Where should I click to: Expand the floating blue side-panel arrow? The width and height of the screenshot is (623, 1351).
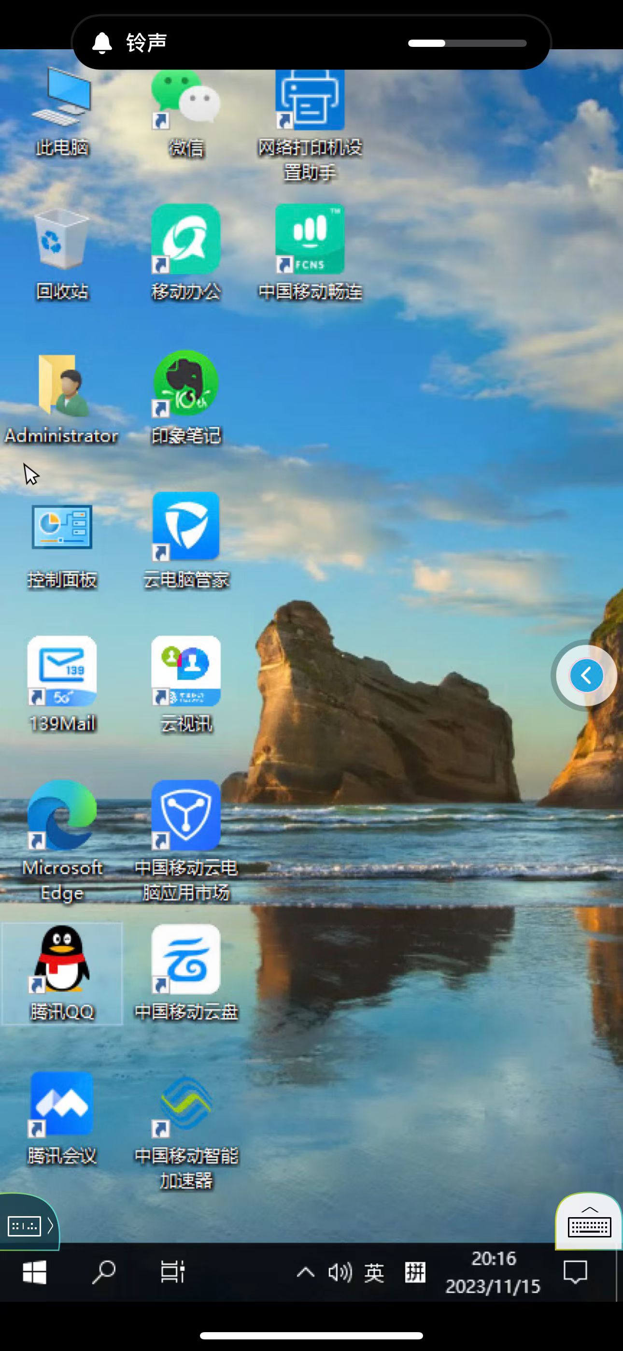[586, 676]
